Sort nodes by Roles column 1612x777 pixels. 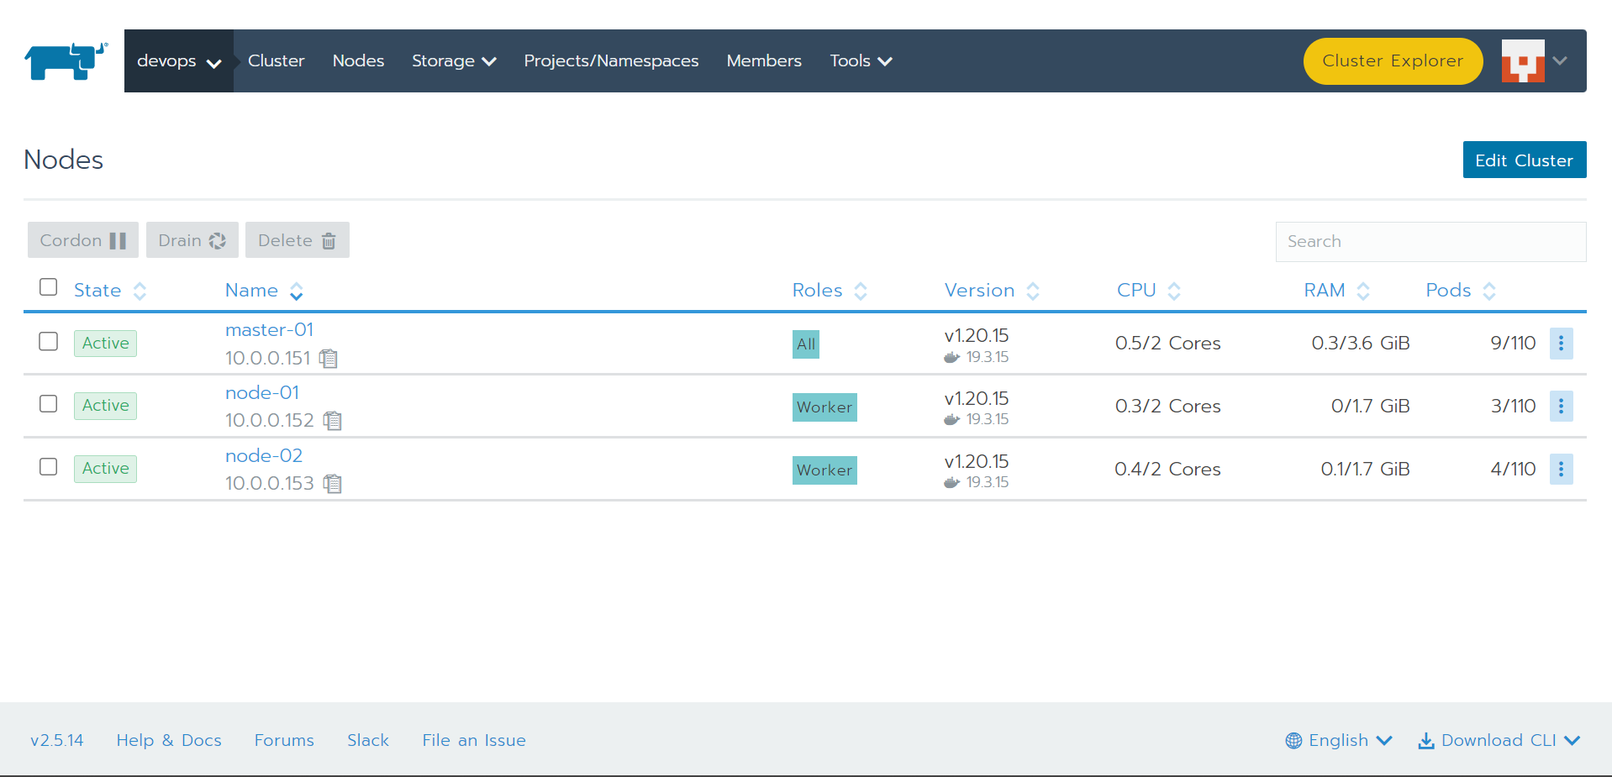tap(830, 291)
